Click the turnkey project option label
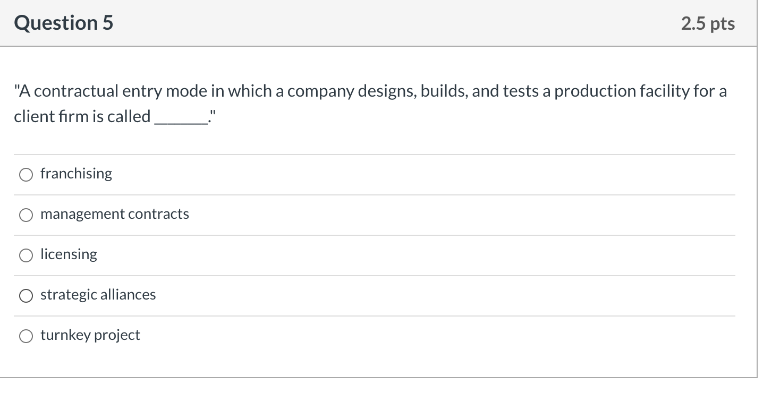763x393 pixels. tap(90, 335)
